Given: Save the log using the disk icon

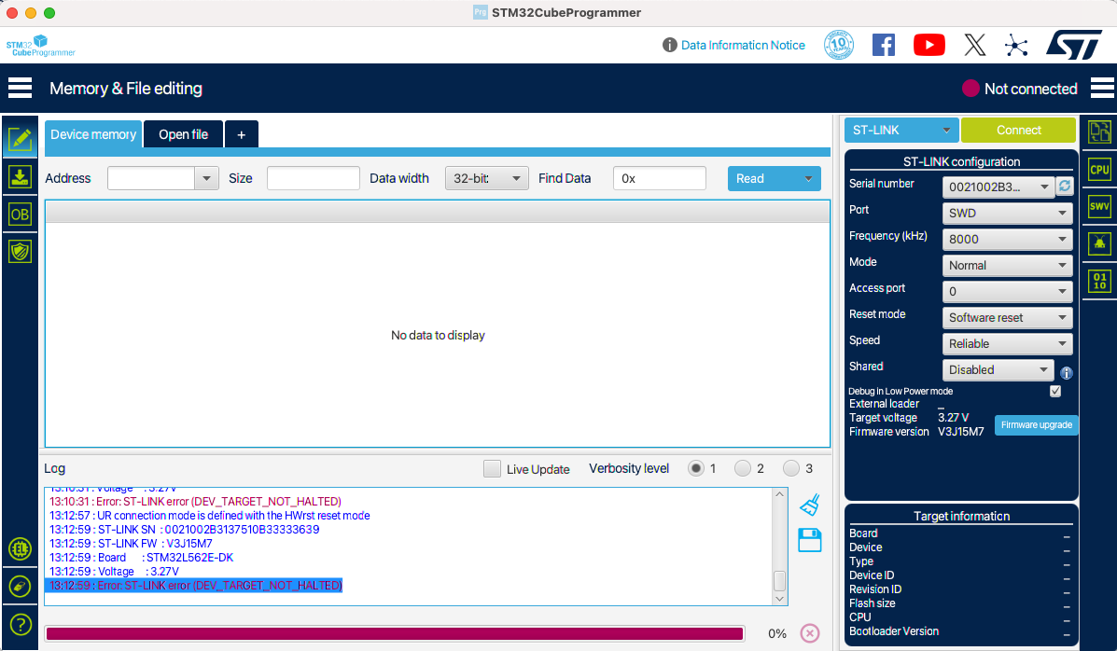Looking at the screenshot, I should tap(809, 539).
